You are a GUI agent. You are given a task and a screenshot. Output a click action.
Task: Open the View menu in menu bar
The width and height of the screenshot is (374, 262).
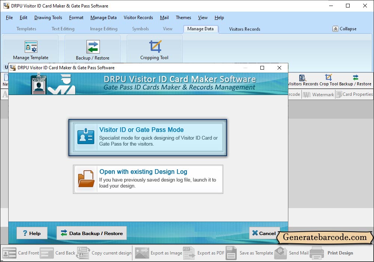tap(203, 18)
